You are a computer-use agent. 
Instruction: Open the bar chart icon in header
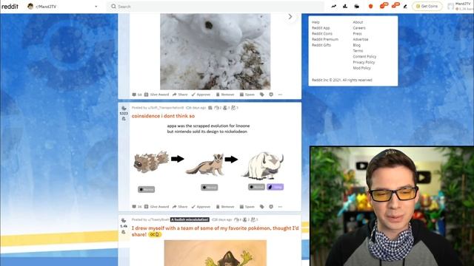coord(345,6)
